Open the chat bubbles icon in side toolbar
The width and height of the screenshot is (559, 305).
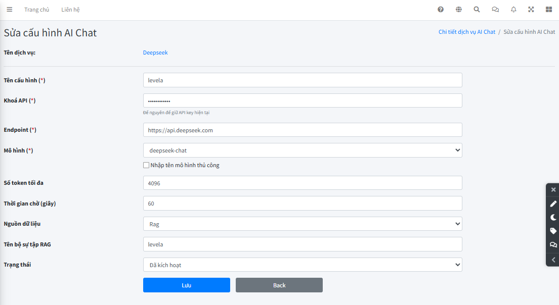pos(553,245)
